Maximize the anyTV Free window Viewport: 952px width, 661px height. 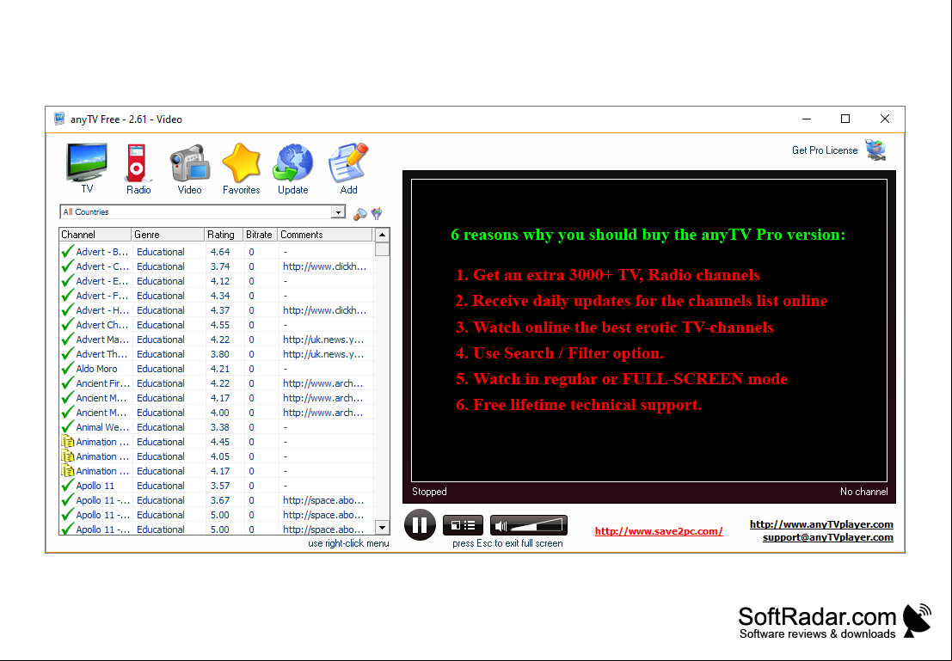845,119
